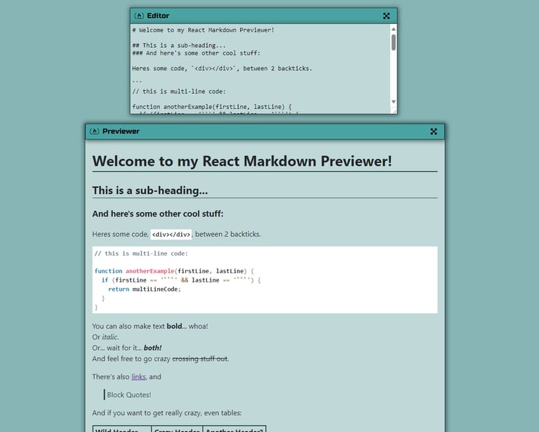Click the freeCodeCamp logo icon in the Previewer header
This screenshot has height=432, width=539.
[x=94, y=131]
